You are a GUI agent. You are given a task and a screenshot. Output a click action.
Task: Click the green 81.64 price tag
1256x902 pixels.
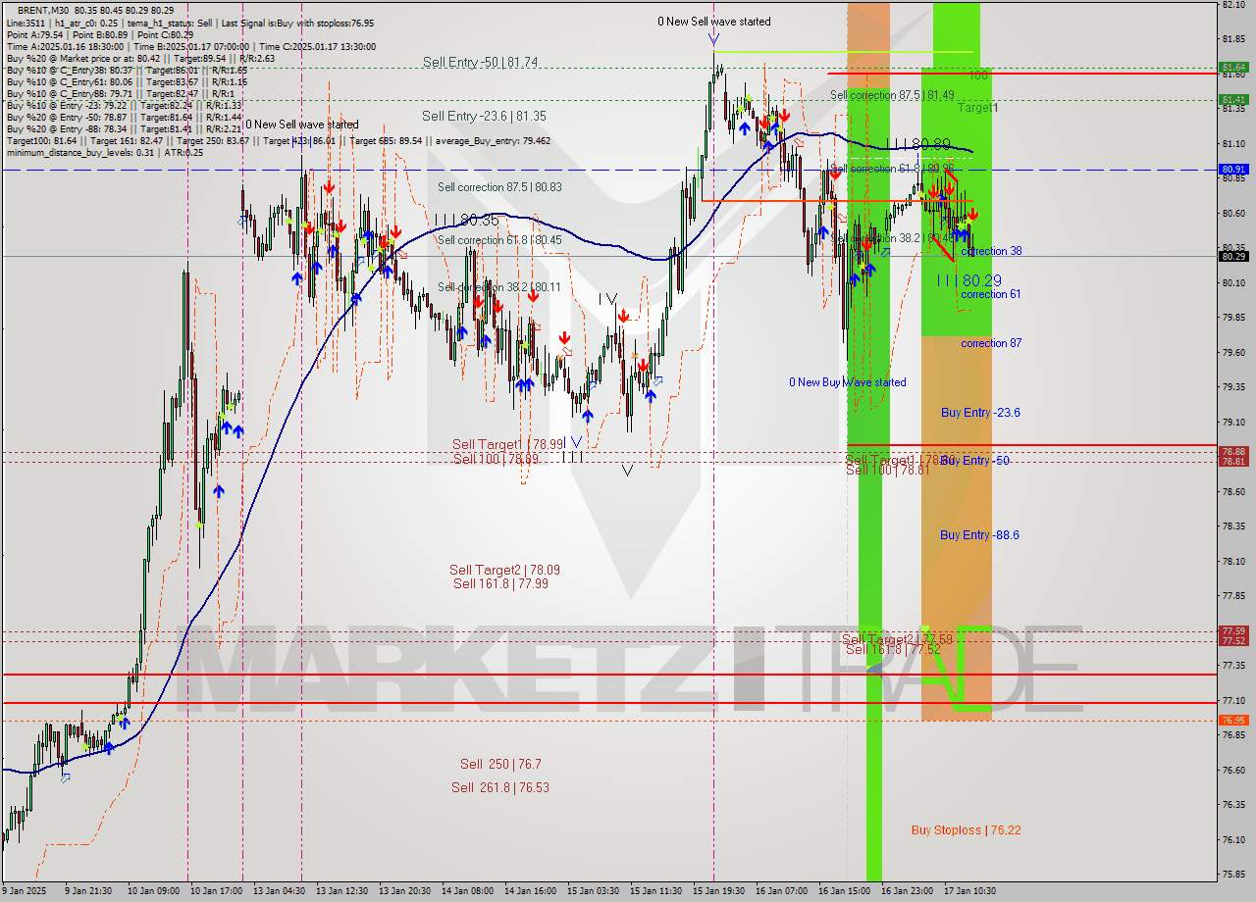pyautogui.click(x=1233, y=68)
